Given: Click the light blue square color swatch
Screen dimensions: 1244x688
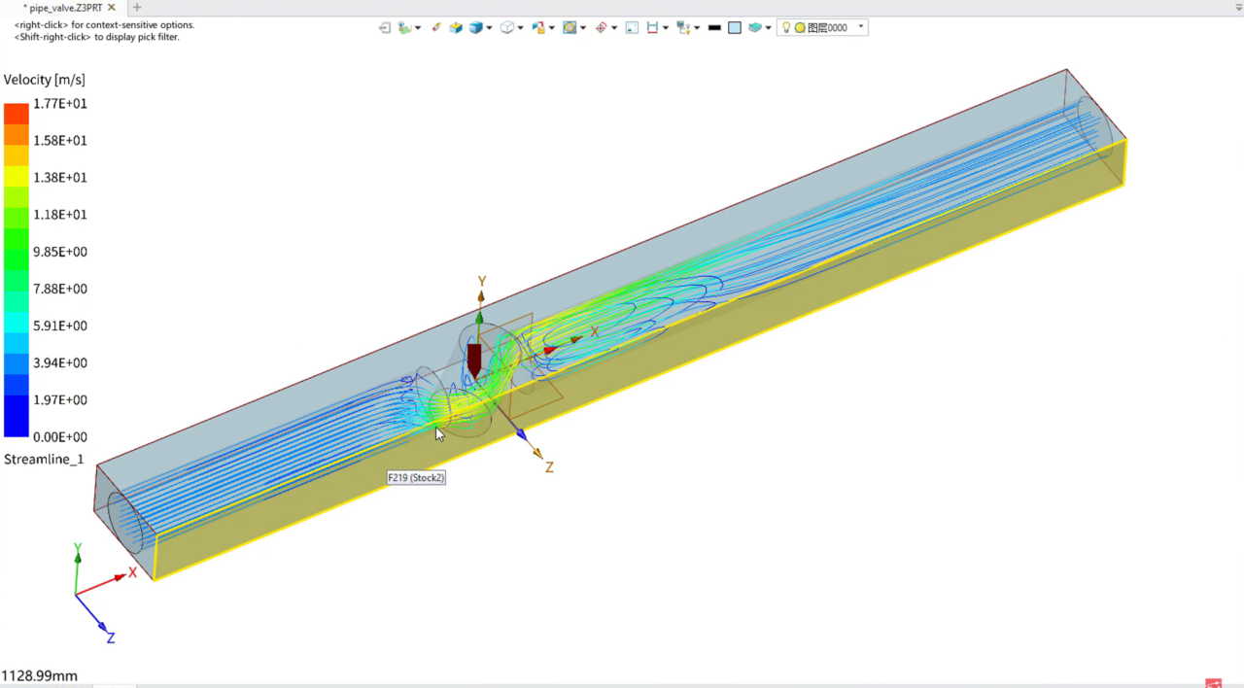Looking at the screenshot, I should tap(735, 28).
